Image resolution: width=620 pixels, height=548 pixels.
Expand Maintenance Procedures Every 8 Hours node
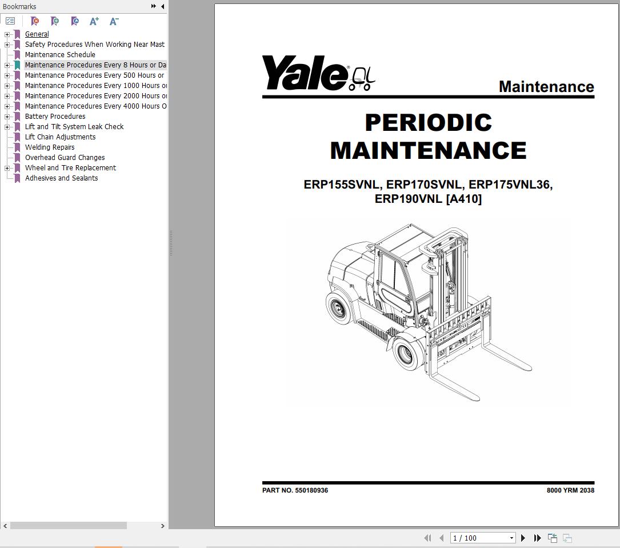7,65
